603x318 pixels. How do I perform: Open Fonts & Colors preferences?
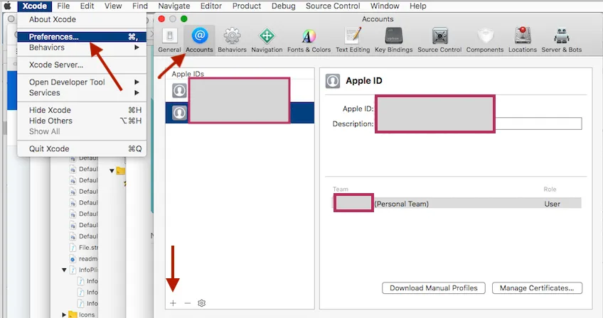coord(309,40)
